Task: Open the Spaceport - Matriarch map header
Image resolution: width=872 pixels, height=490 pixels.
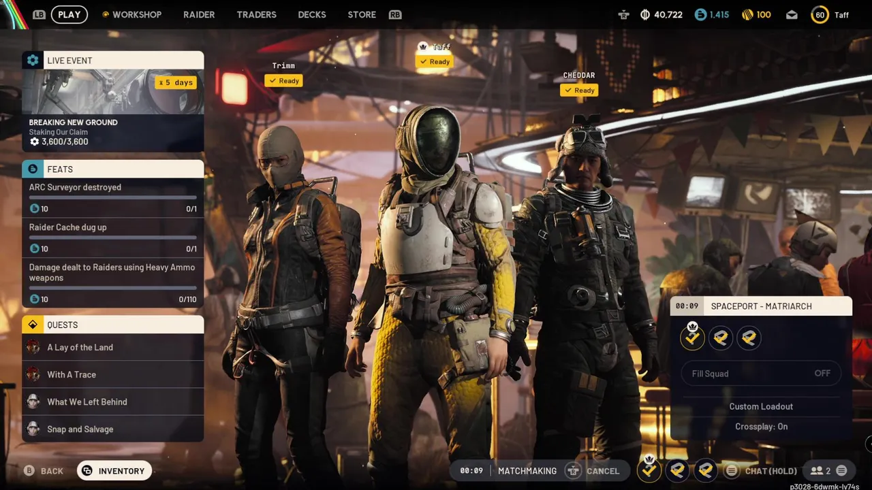Action: 761,306
